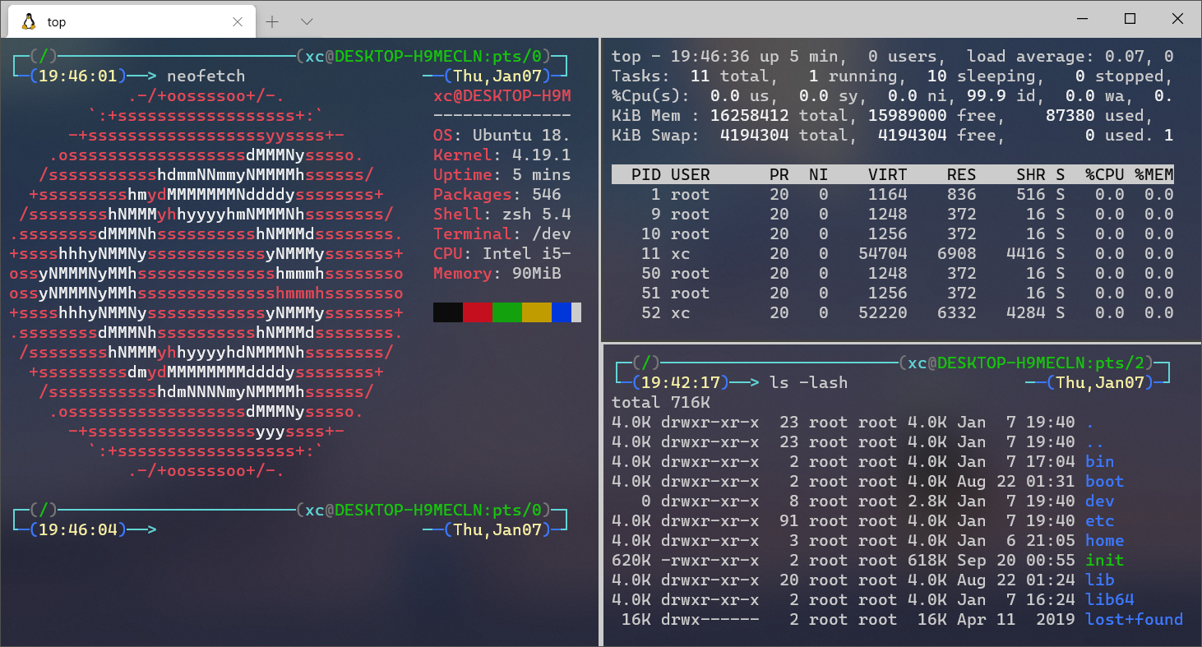Click the yellow color block in neofetch palette

coord(537,312)
